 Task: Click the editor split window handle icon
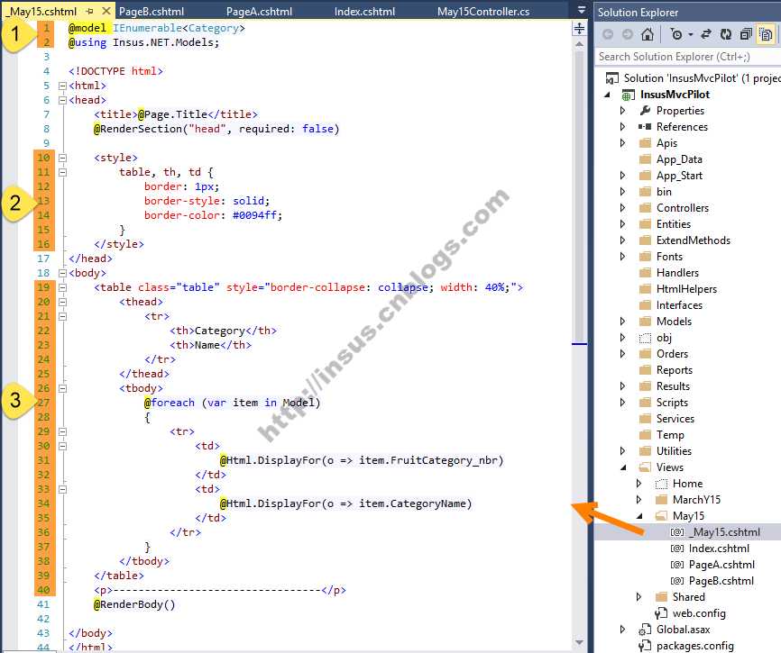(x=579, y=28)
